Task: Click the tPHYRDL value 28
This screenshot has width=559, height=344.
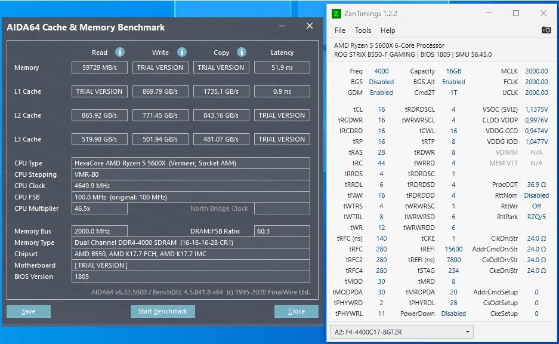Action: pyautogui.click(x=453, y=303)
